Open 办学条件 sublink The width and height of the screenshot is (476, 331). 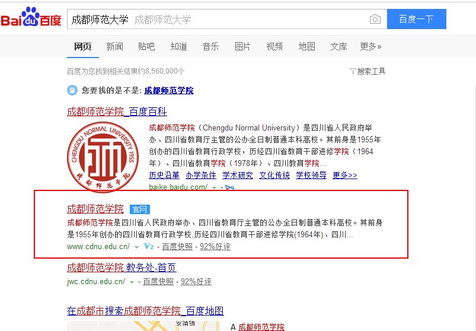[x=201, y=175]
